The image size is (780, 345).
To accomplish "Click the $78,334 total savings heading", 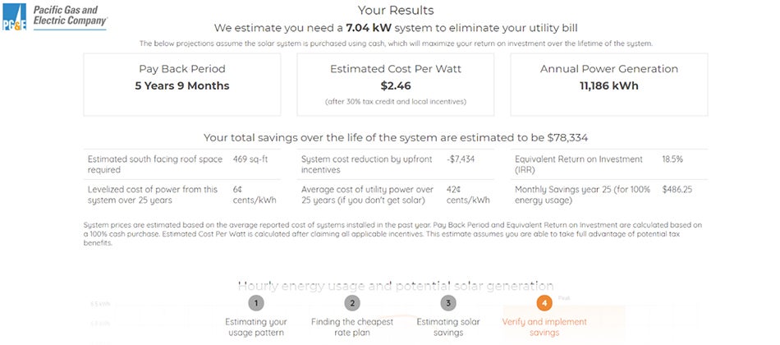I will (x=396, y=137).
